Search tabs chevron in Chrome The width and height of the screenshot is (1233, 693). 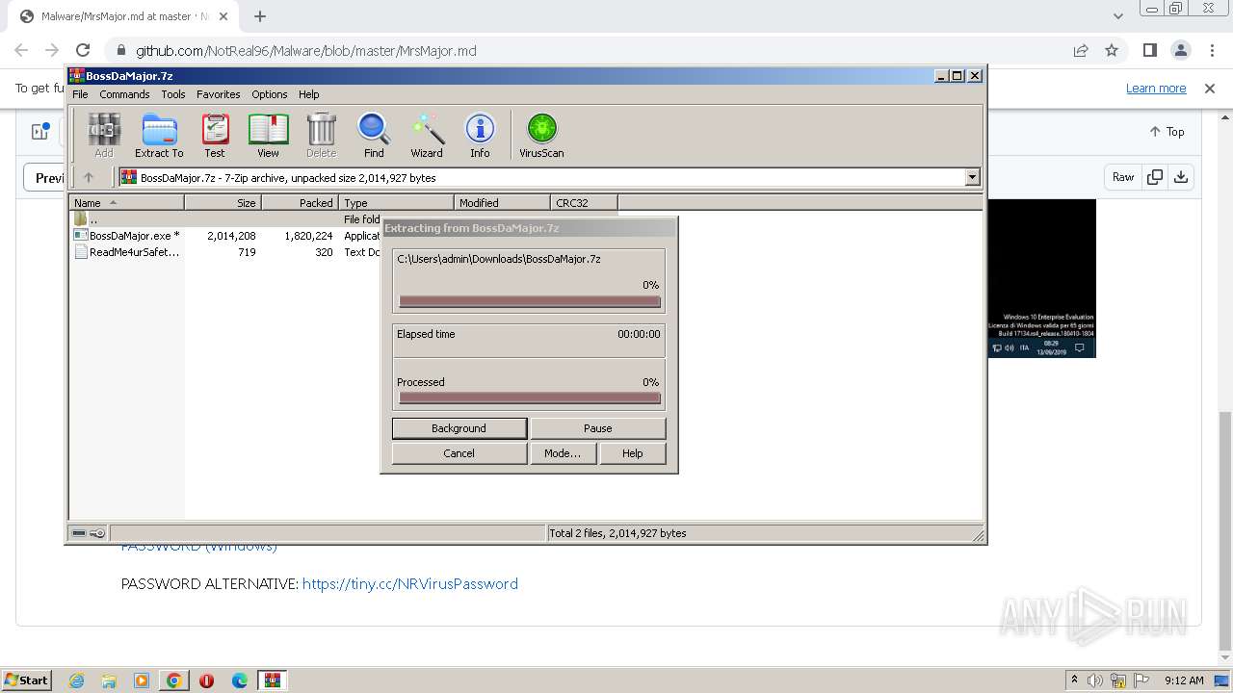click(x=1117, y=16)
